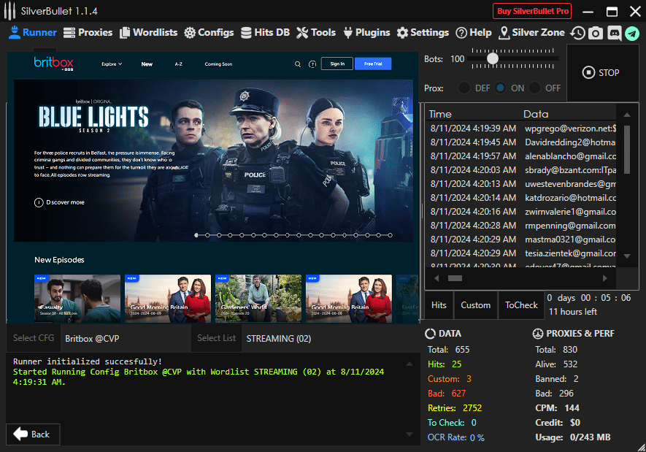Click the britbox logo
Screen dimensions: 646x452
point(53,64)
